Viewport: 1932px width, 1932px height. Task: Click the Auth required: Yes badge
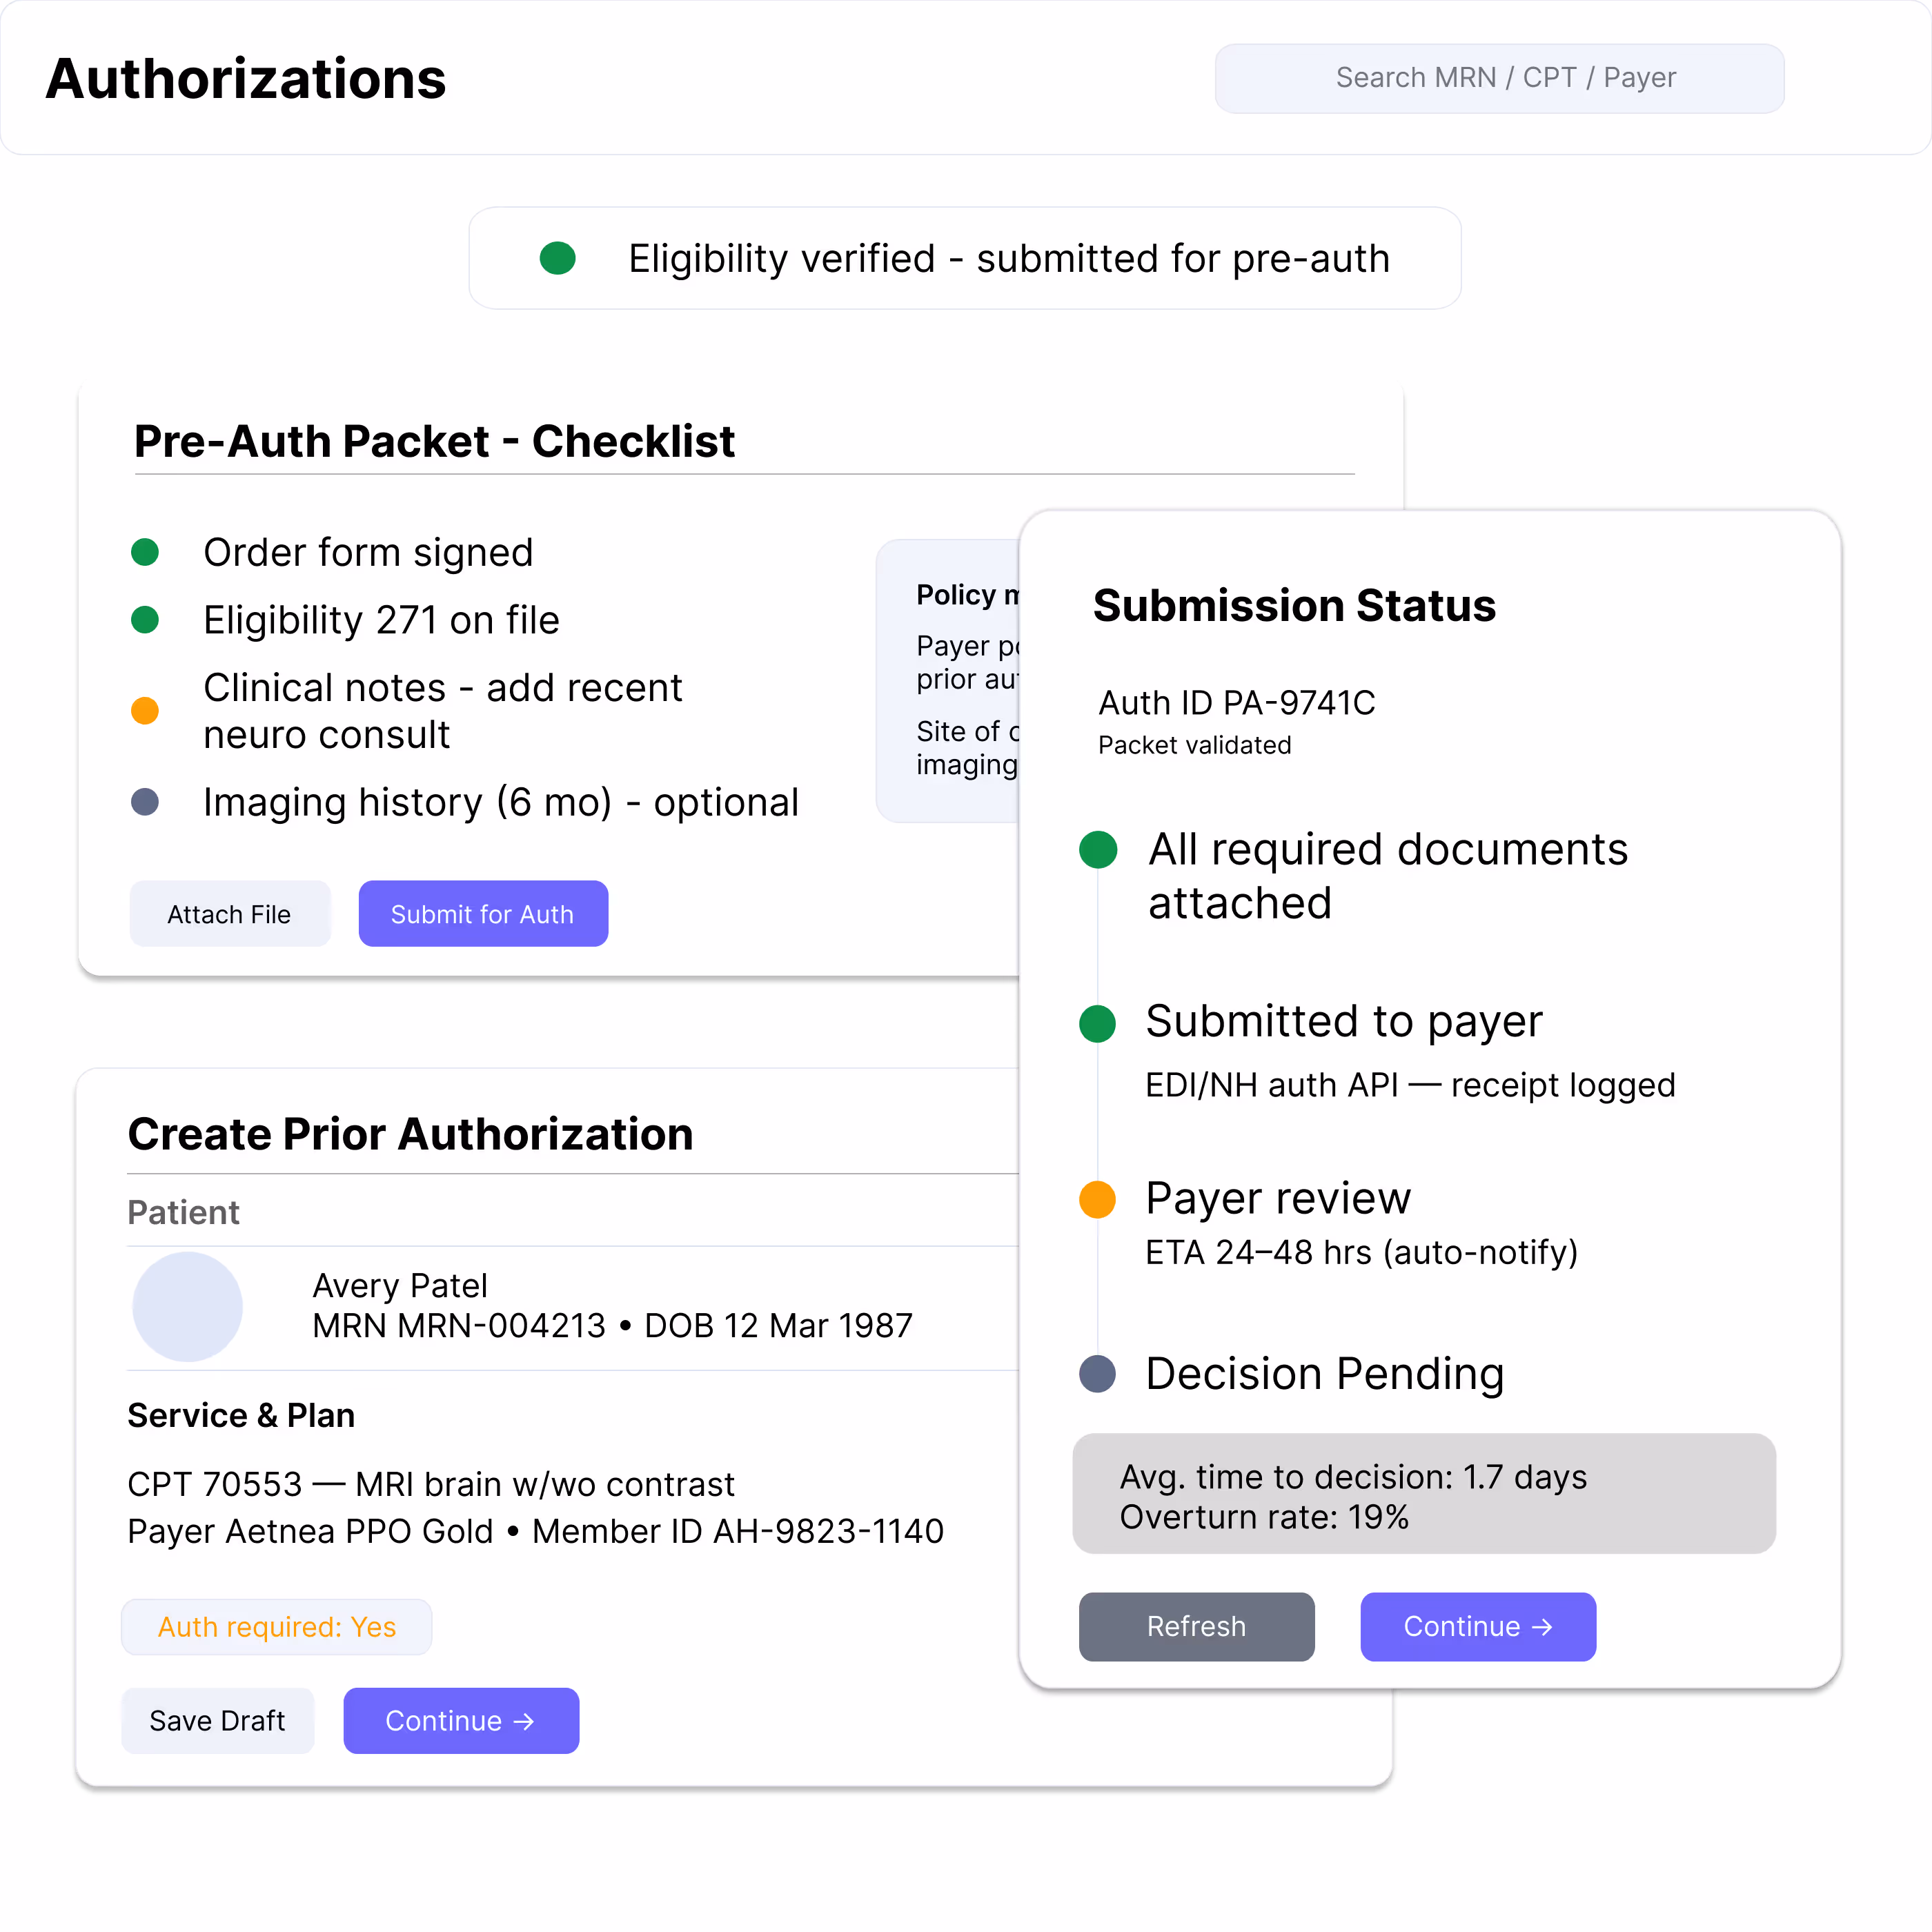tap(276, 1627)
